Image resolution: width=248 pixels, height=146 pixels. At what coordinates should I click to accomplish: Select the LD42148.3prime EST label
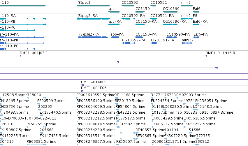(x=207, y=107)
